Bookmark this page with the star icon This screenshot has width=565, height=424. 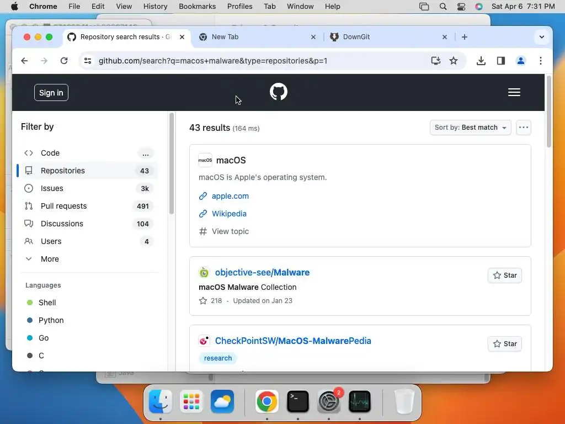pyautogui.click(x=454, y=61)
